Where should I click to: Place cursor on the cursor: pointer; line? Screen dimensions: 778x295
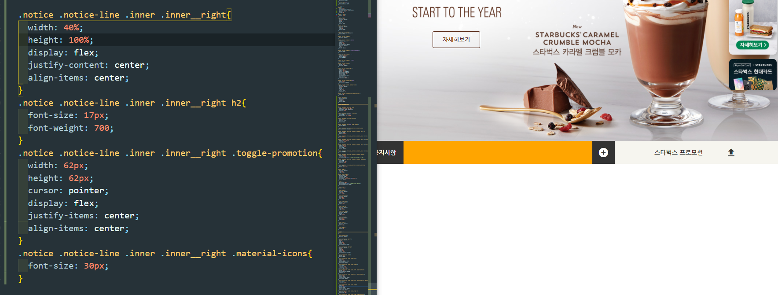(68, 190)
